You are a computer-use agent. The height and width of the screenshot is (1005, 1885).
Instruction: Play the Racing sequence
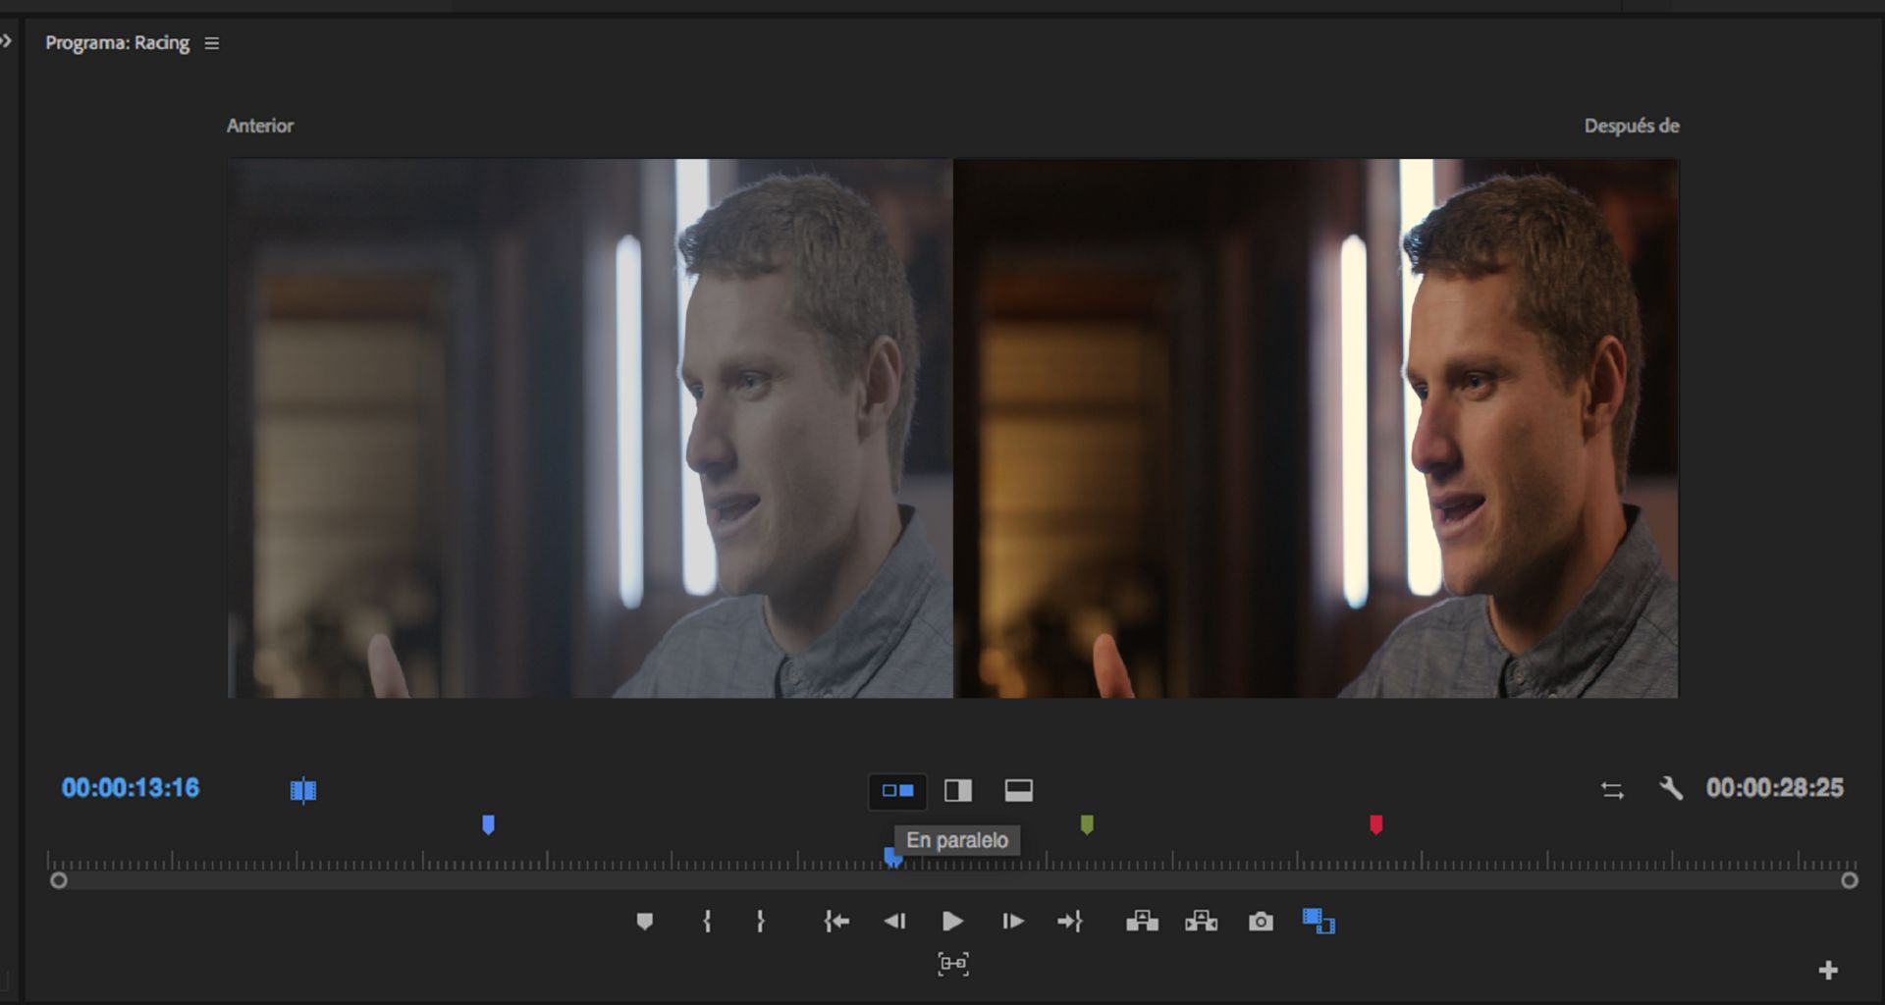[x=952, y=922]
